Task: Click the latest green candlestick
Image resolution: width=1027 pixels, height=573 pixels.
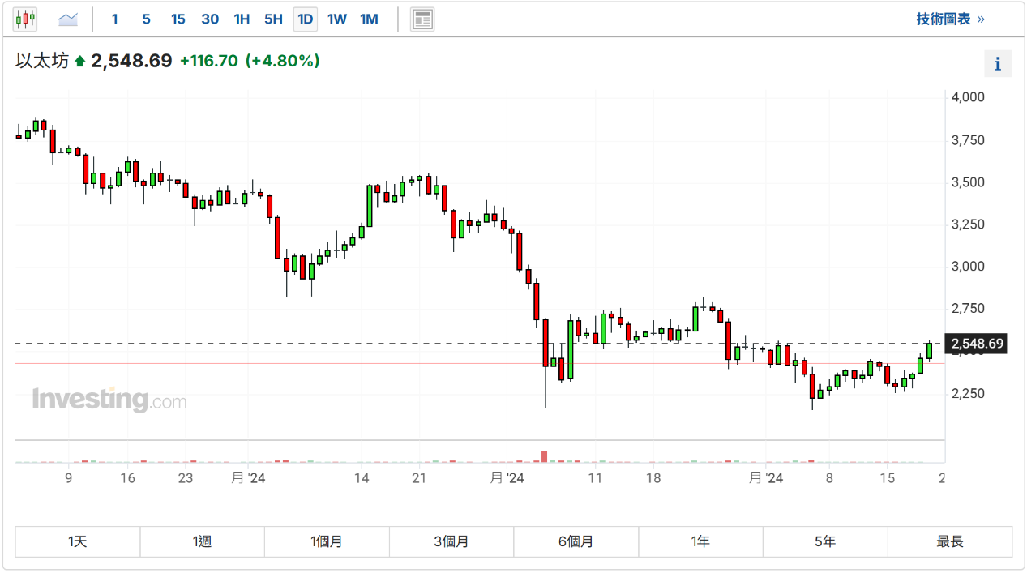Action: click(930, 350)
